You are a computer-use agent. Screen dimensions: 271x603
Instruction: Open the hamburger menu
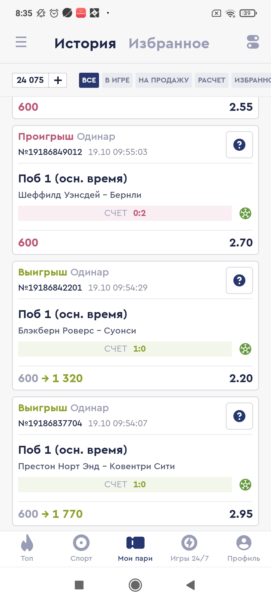coord(21,42)
